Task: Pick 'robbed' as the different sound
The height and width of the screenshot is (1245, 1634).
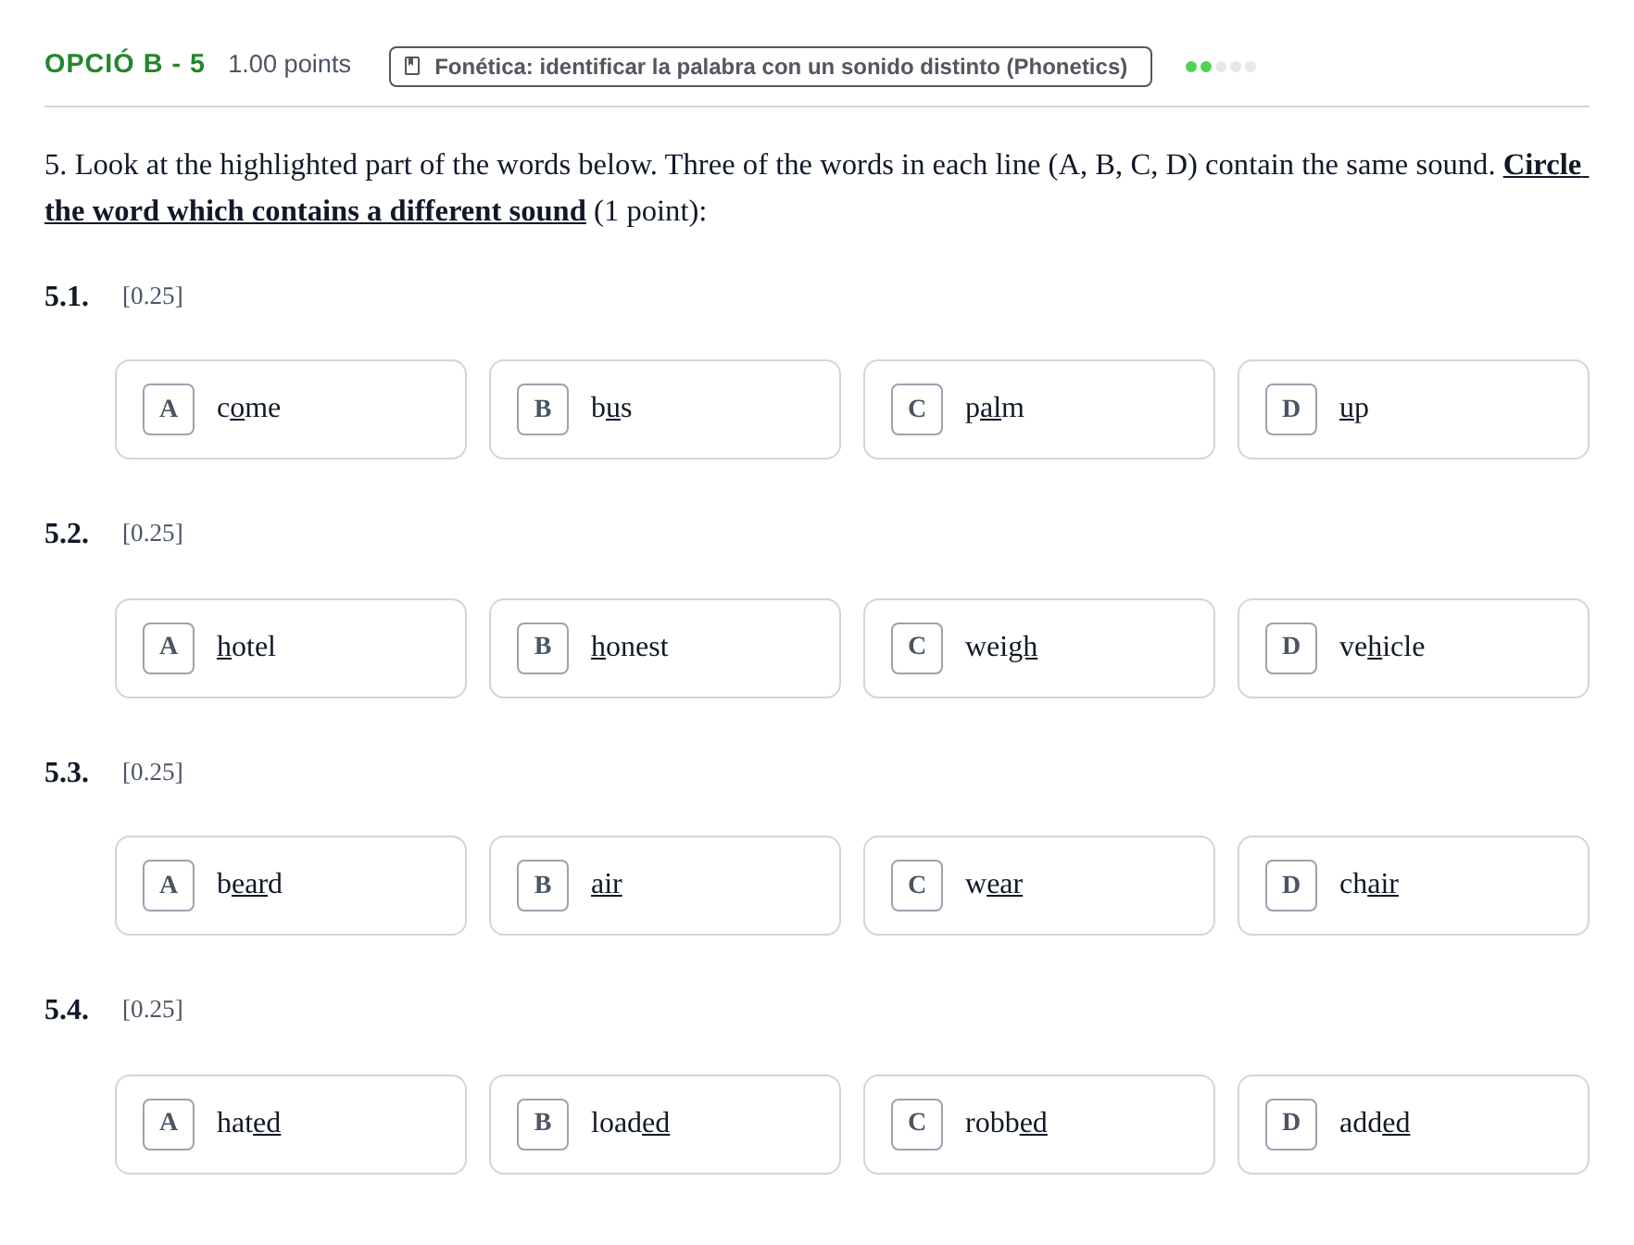Action: coord(1039,1125)
